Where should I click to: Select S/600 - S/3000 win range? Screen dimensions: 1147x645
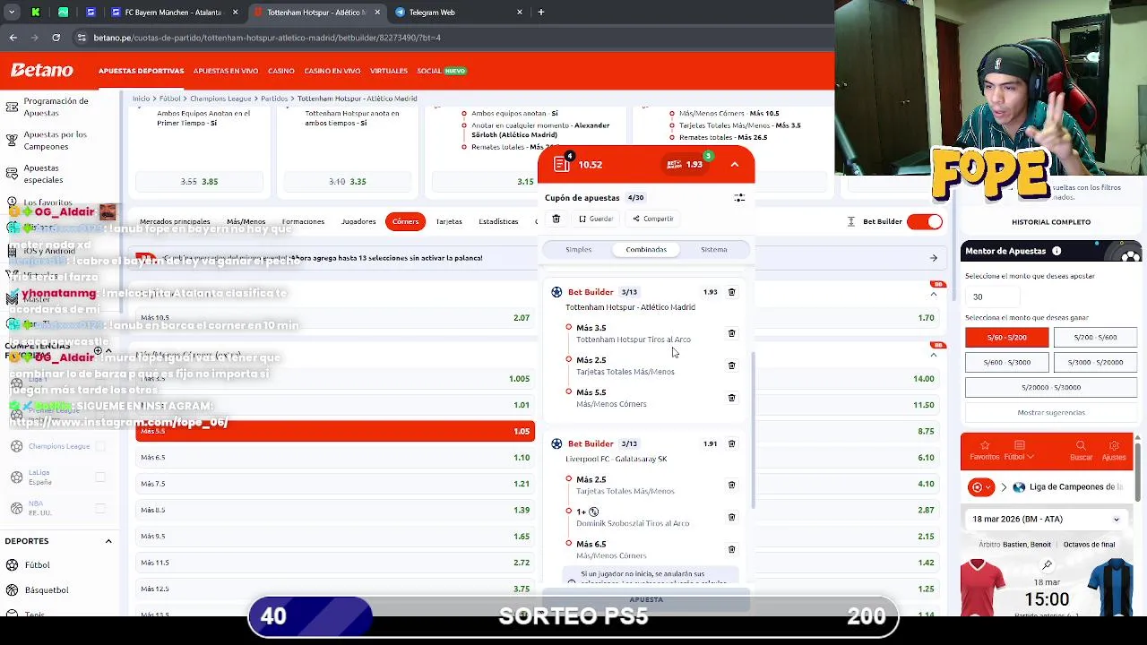click(1006, 363)
